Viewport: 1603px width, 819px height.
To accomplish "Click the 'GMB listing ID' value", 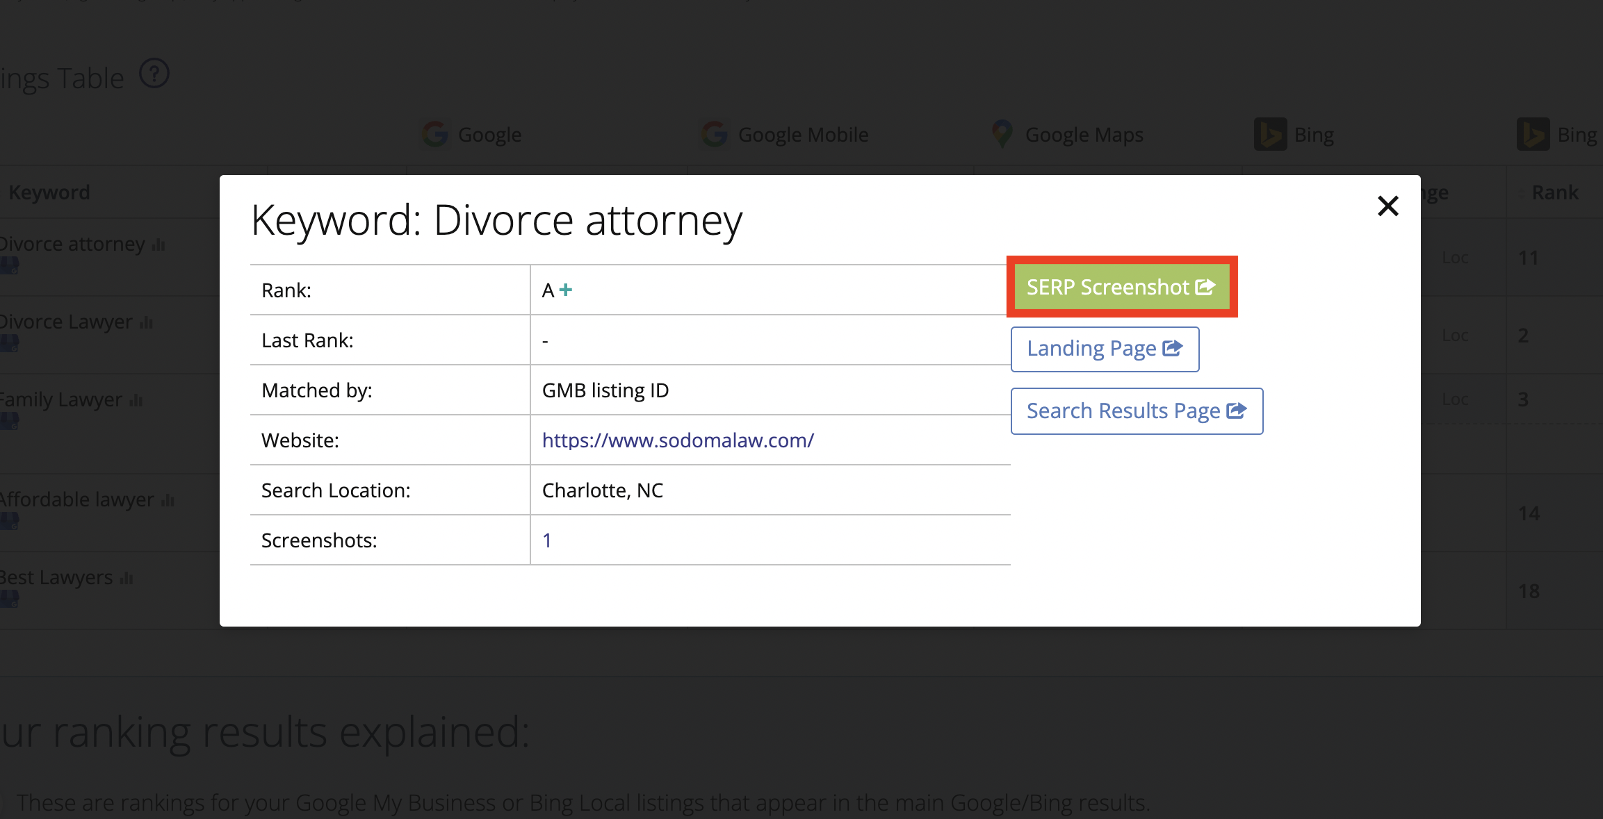I will pyautogui.click(x=605, y=390).
